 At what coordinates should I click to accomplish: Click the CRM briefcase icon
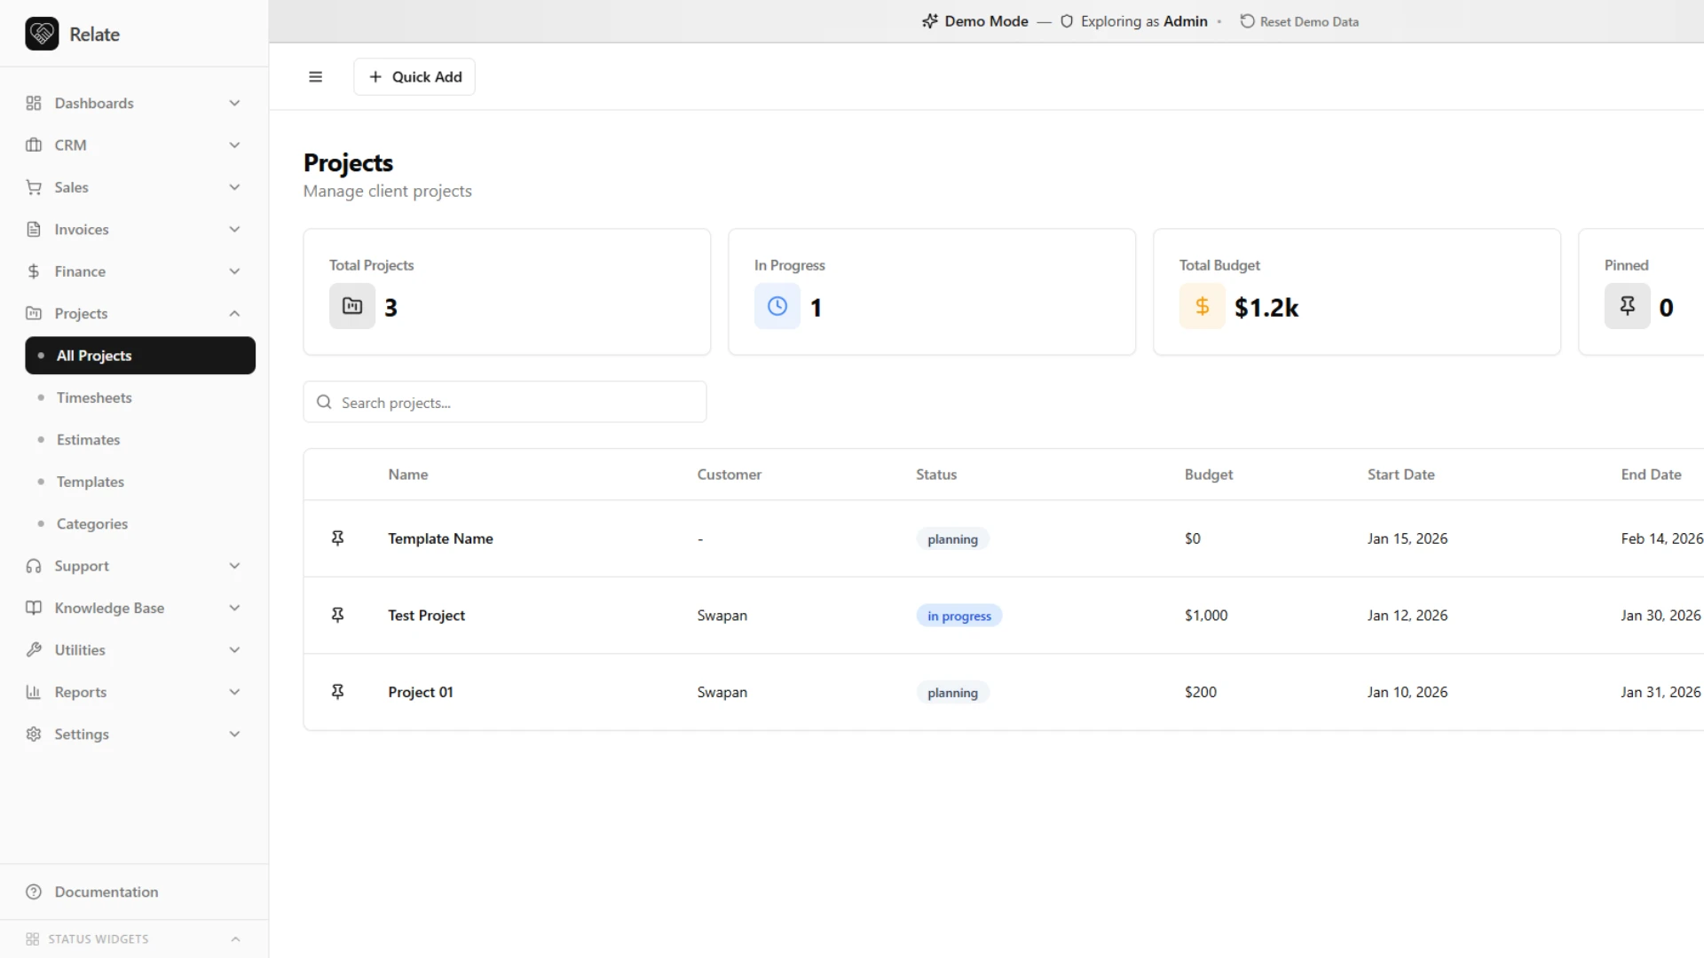point(34,145)
